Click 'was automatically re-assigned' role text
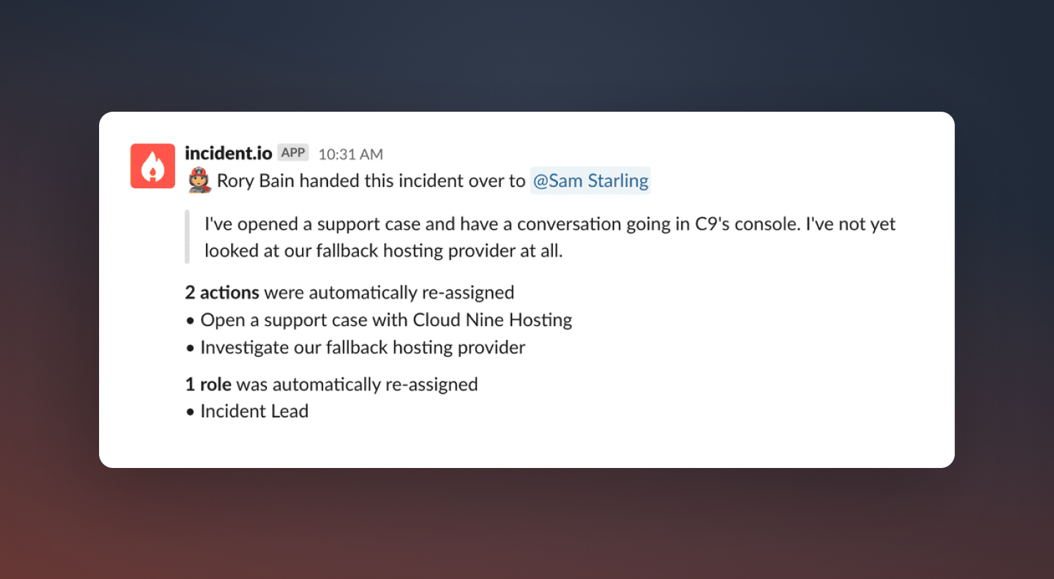This screenshot has width=1054, height=579. point(357,384)
